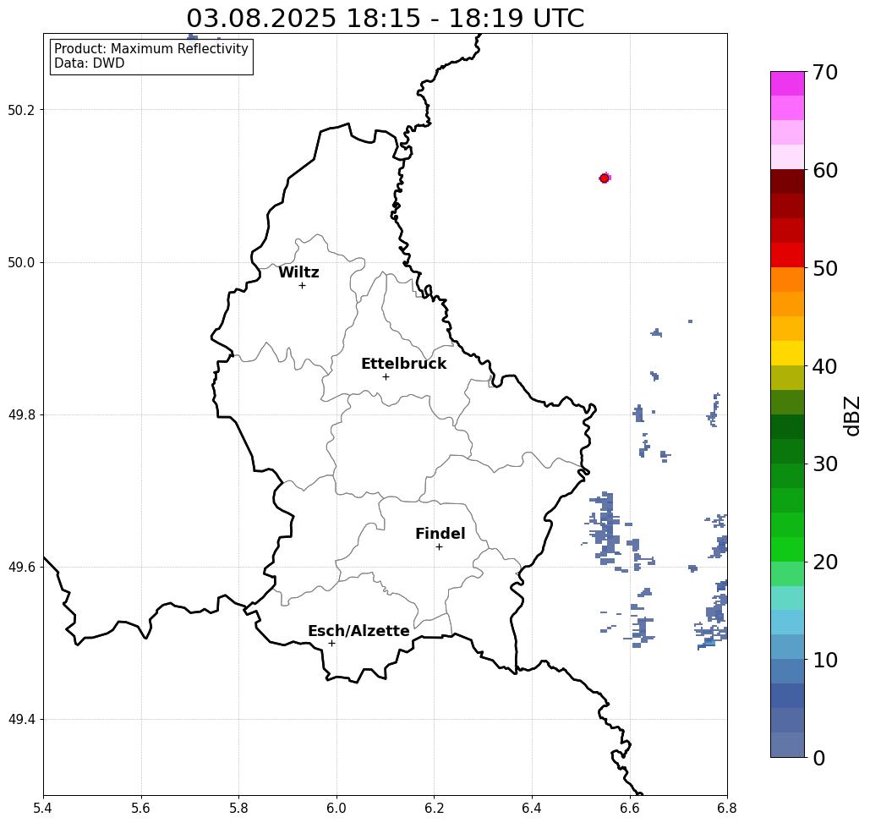
Task: Click the Ettelbruck city label
Action: point(403,364)
